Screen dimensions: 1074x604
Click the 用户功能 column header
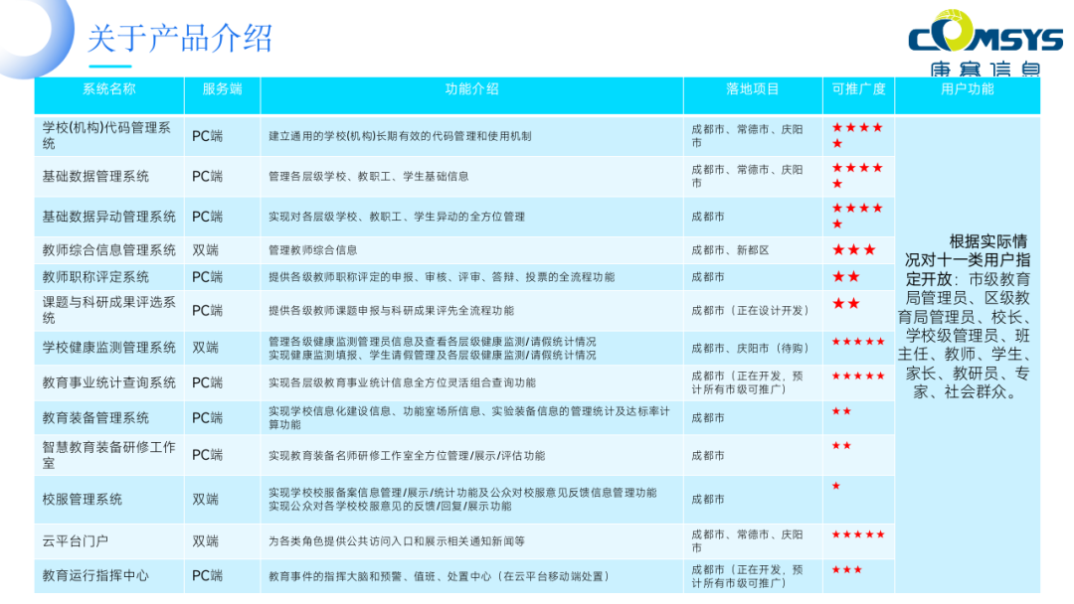[x=967, y=89]
